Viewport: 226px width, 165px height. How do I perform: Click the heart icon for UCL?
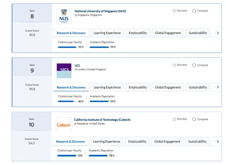(174, 65)
